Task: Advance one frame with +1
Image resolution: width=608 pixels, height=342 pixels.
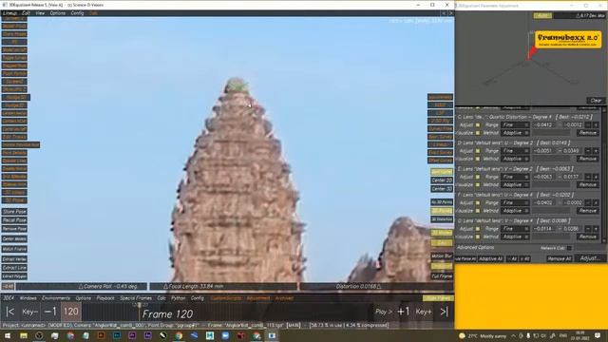Action: [403, 312]
